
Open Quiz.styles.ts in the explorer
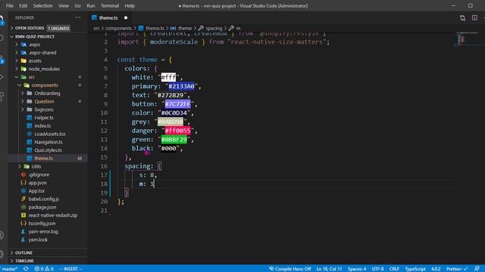tap(48, 150)
